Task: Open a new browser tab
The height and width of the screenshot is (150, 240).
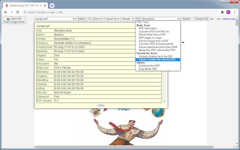Action: (x=52, y=6)
